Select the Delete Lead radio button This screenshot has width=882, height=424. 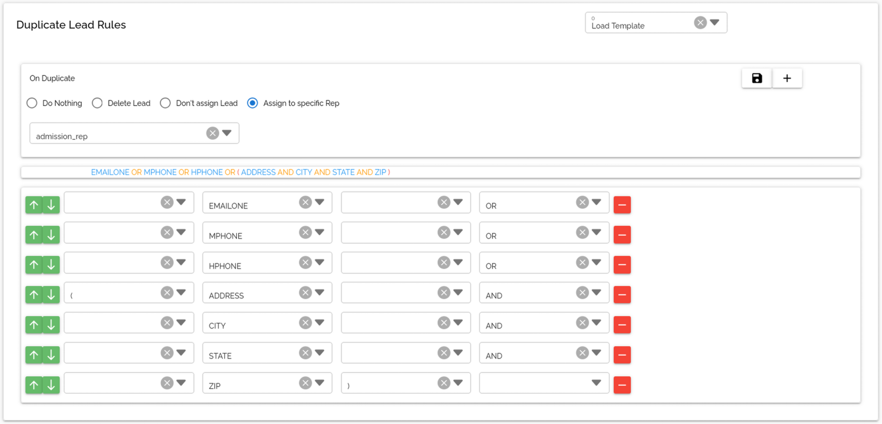97,103
